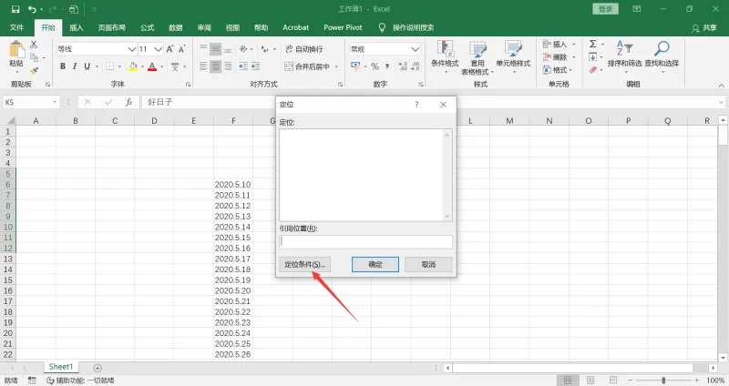Click the add new sheet plus icon
The image size is (729, 386).
pos(98,368)
